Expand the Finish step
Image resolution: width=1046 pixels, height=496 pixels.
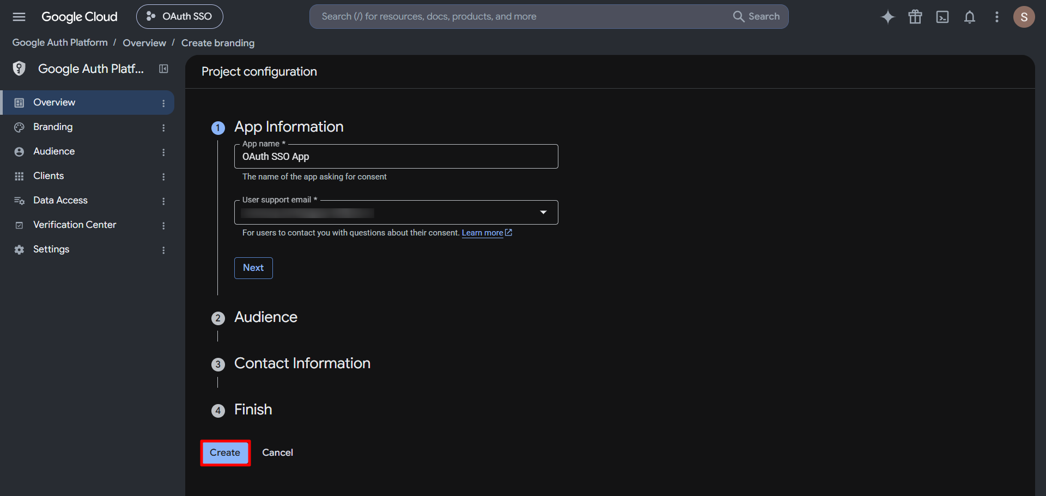click(x=253, y=410)
